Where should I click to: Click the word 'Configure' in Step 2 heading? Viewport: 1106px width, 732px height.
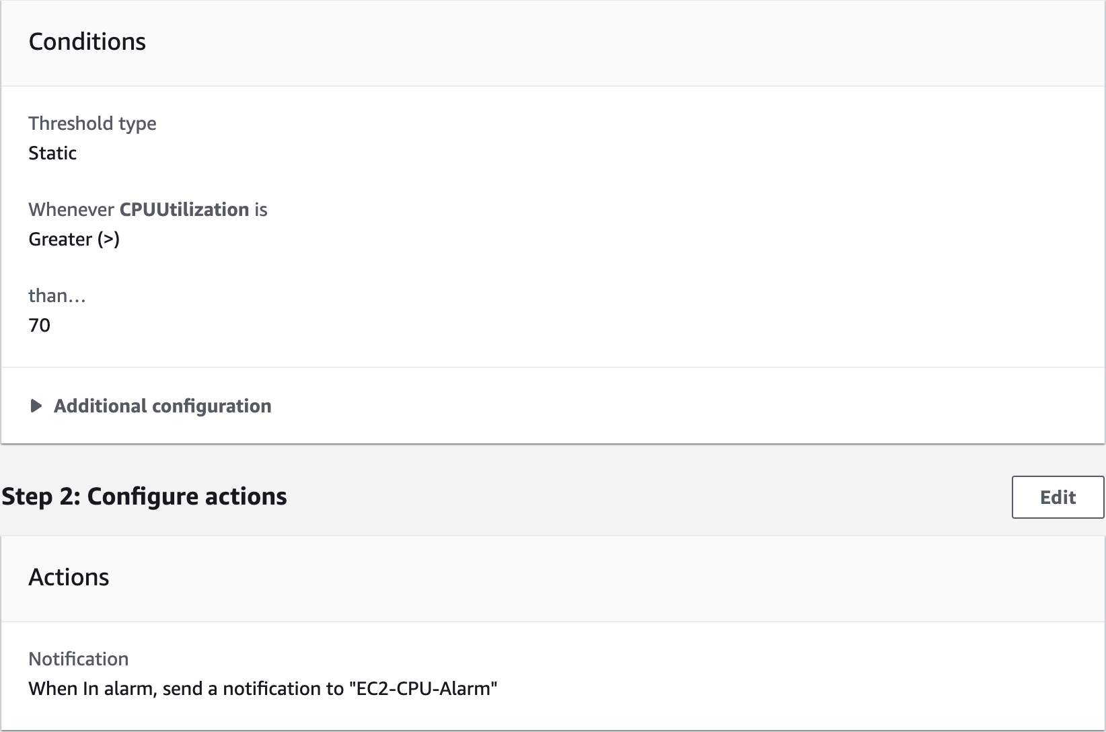tap(143, 497)
